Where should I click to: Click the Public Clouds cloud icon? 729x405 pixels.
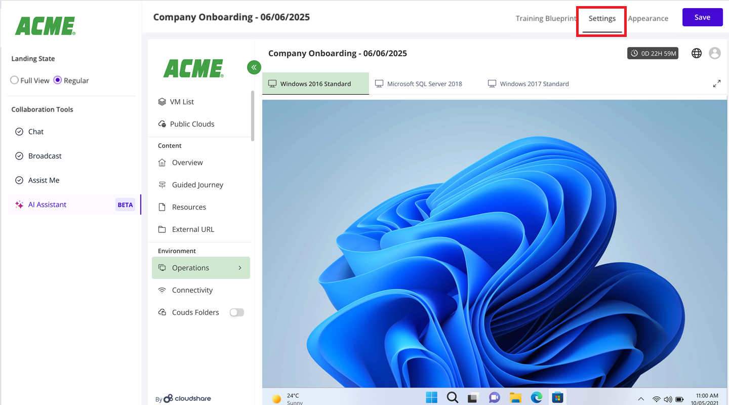(162, 124)
